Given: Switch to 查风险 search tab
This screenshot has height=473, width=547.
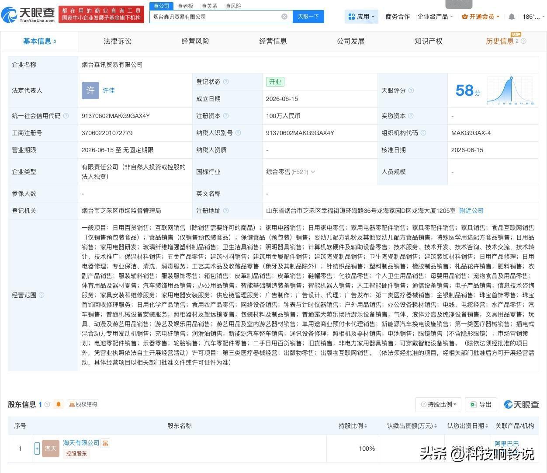Looking at the screenshot, I should click(x=233, y=6).
